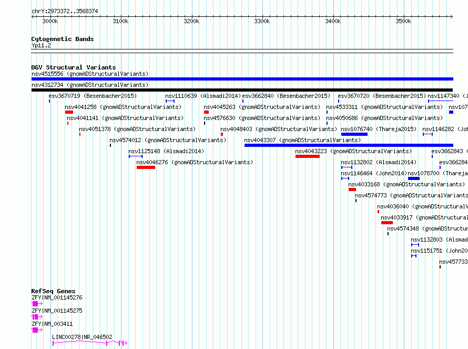Click the ZFY NM_001145276 gene glyph

coord(37,304)
